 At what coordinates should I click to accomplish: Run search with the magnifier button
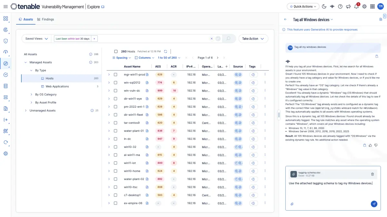tap(228, 39)
